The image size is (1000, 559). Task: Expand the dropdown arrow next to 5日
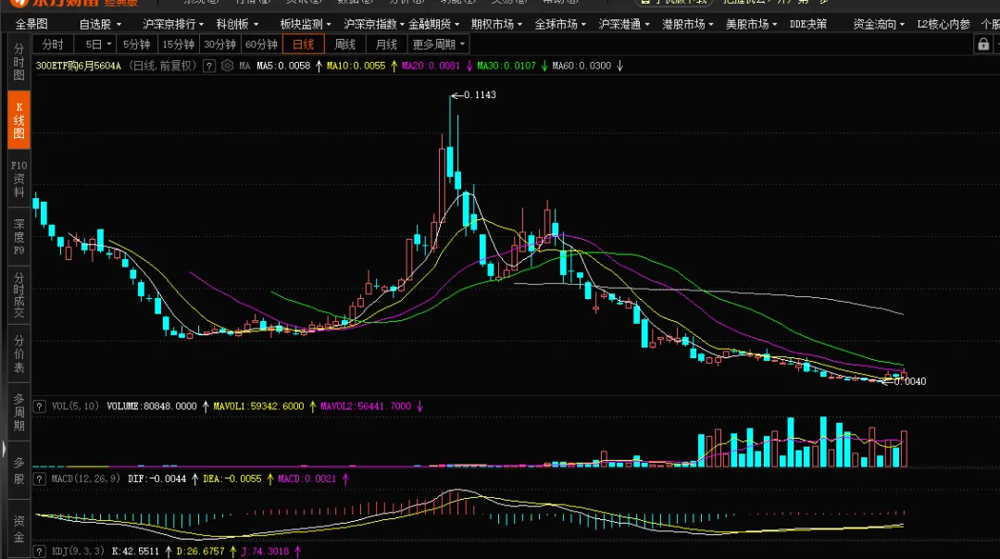click(x=109, y=44)
